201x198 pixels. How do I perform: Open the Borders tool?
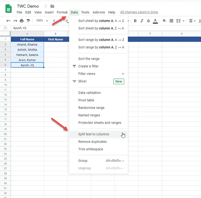click(x=171, y=21)
